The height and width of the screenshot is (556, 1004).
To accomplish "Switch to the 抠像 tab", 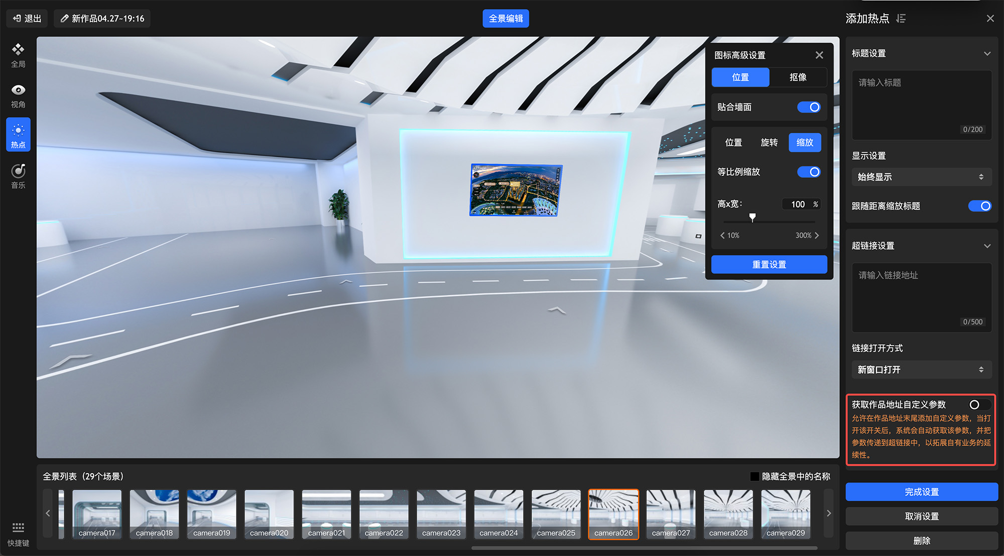I will pos(798,77).
